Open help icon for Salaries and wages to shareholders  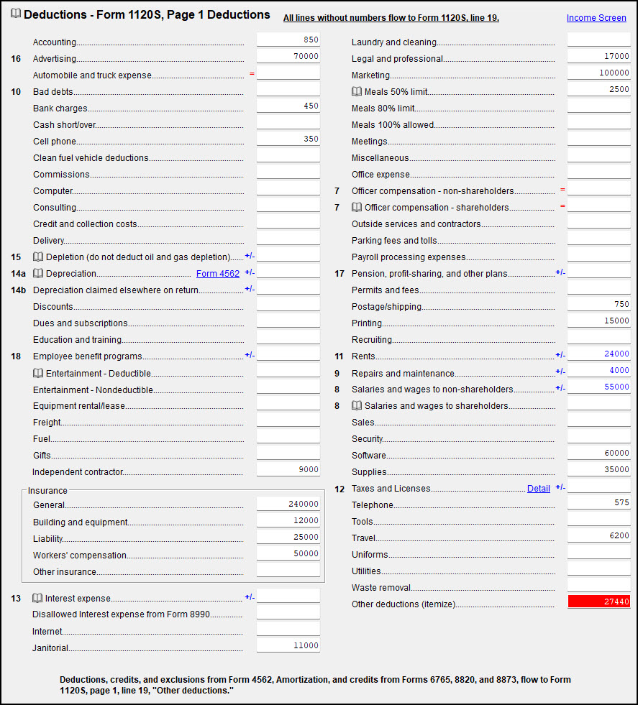pyautogui.click(x=356, y=405)
